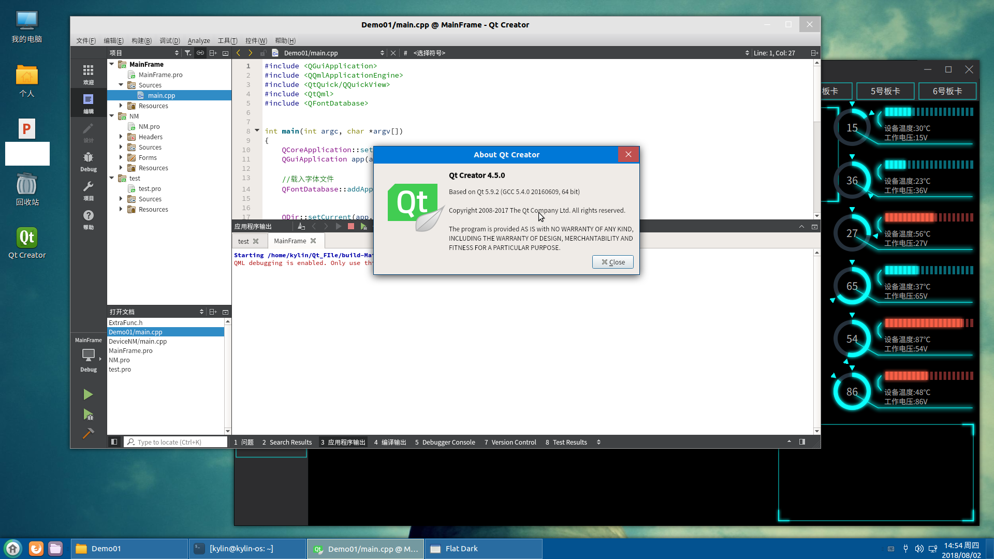Viewport: 994px width, 559px height.
Task: Select the 6号板卡 tab in Flat Dark window
Action: tap(947, 91)
